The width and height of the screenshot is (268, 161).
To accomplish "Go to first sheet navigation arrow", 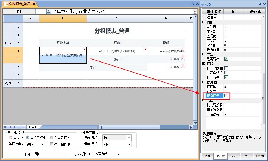I will (5, 127).
